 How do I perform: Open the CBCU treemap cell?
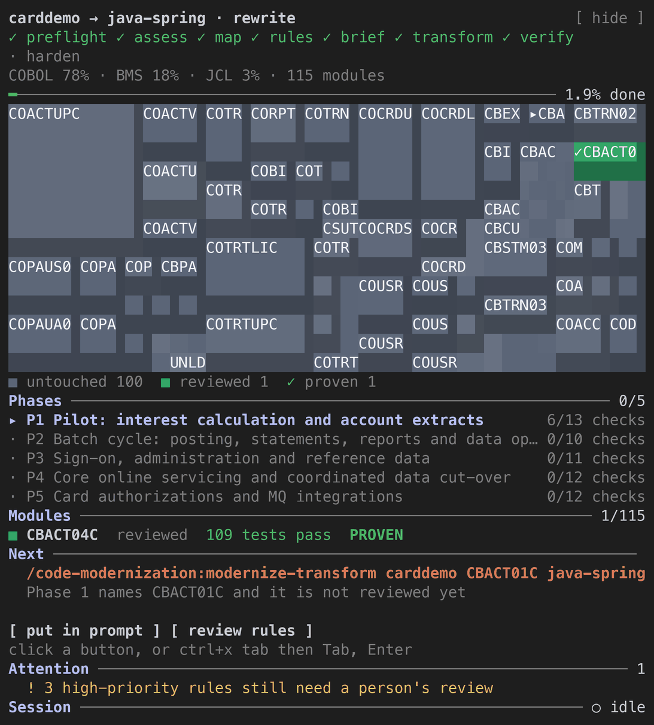point(502,229)
